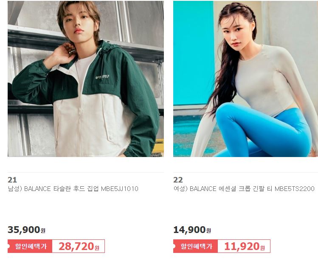Click the yellow sign in left photo corner

click(x=158, y=147)
